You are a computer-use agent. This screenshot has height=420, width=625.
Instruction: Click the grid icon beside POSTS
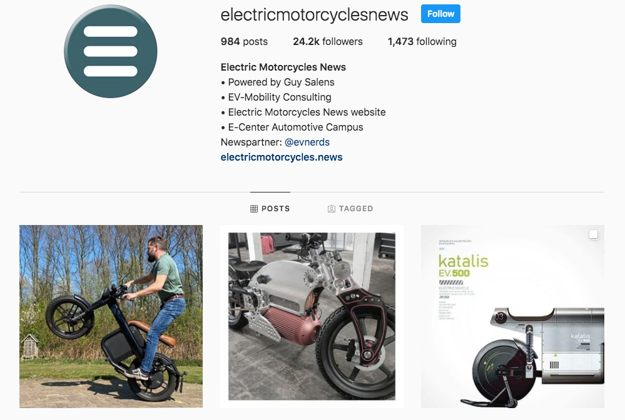254,209
